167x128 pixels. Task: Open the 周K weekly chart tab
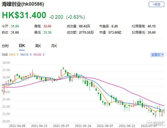click(x=38, y=46)
